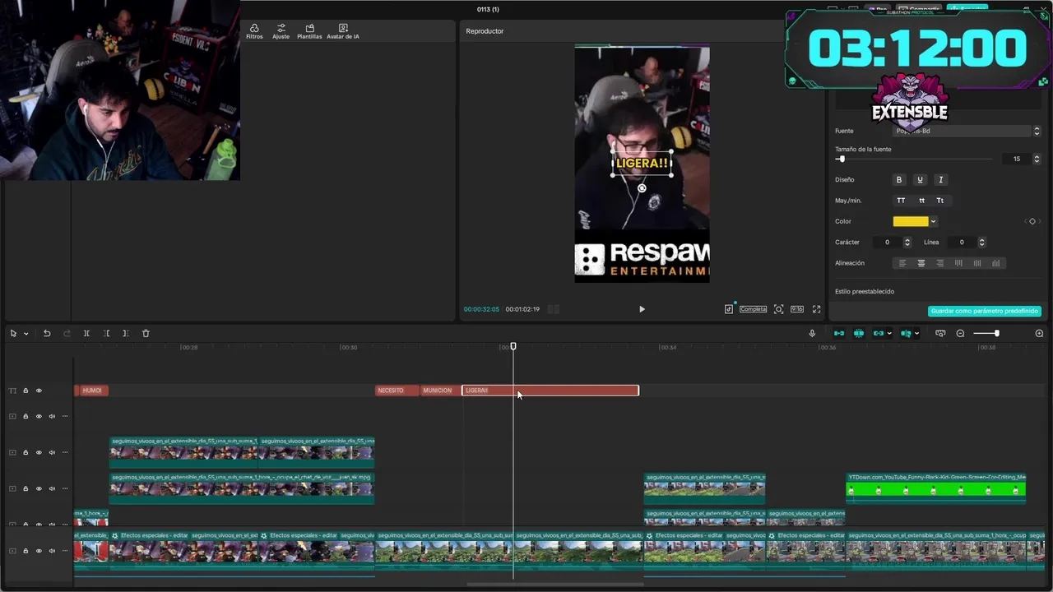The height and width of the screenshot is (592, 1053).
Task: Choose the first vertical text alignment icon
Action: pos(958,263)
